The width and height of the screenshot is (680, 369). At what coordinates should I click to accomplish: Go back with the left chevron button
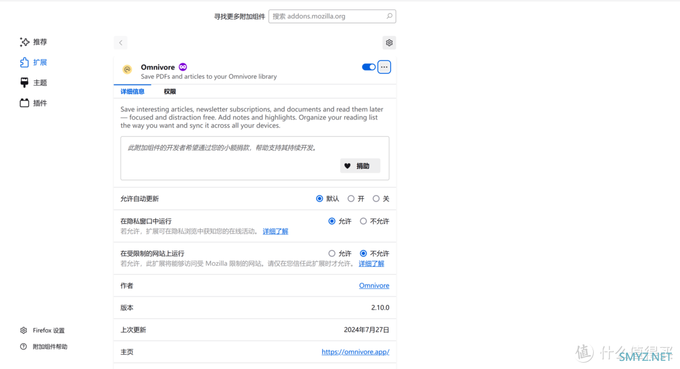[x=120, y=42]
